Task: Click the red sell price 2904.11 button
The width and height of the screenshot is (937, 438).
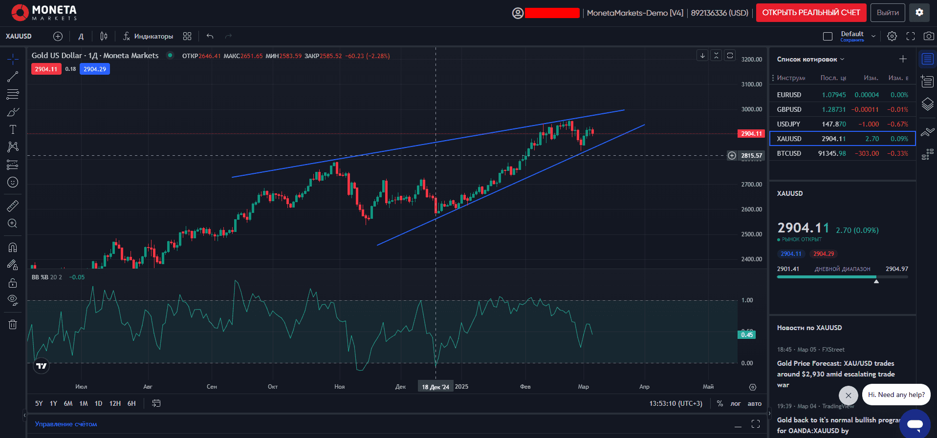Action: (x=46, y=69)
